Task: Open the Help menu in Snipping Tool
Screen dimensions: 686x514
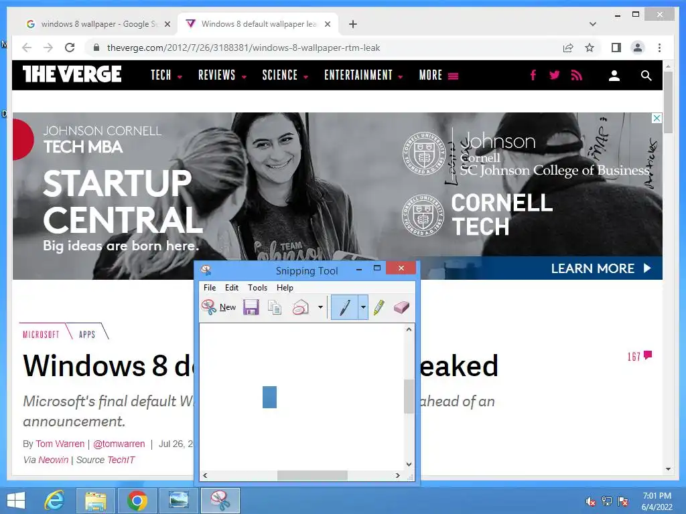Action: tap(285, 288)
